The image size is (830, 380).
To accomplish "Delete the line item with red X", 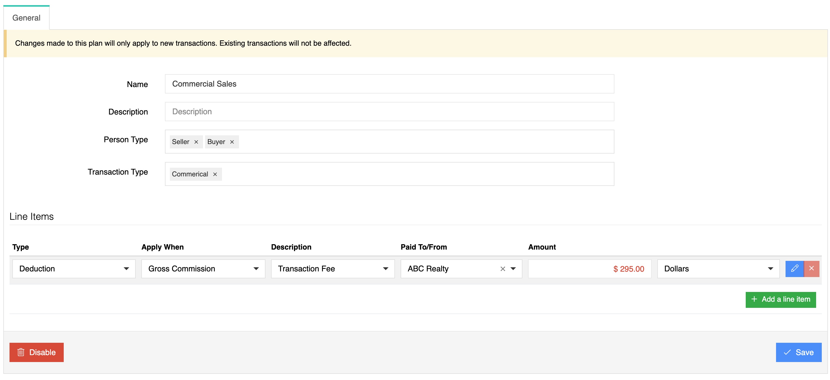I will (811, 269).
